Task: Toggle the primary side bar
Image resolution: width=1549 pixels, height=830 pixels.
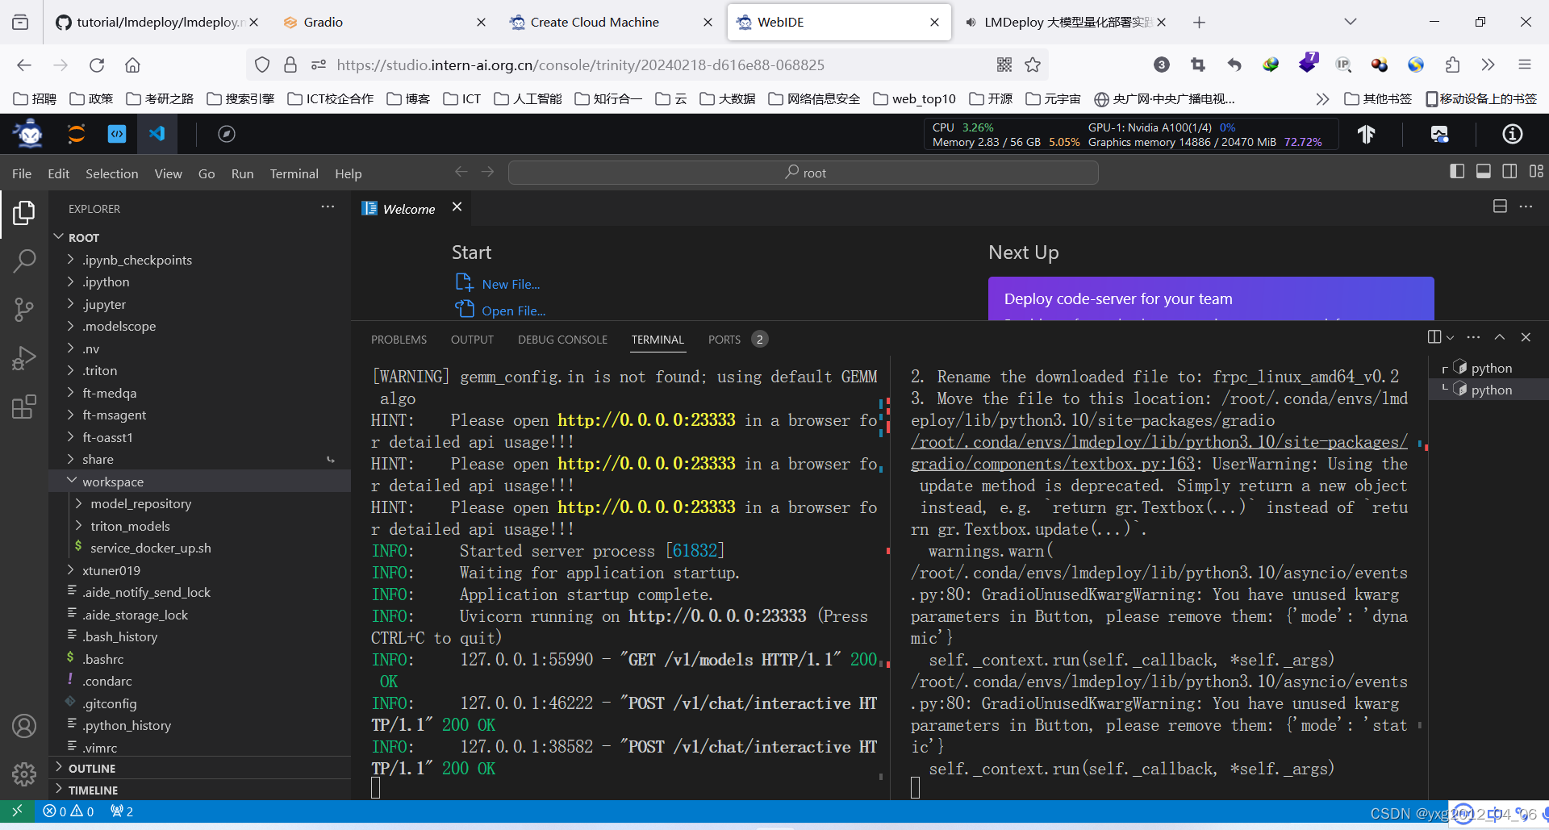Action: tap(1457, 172)
